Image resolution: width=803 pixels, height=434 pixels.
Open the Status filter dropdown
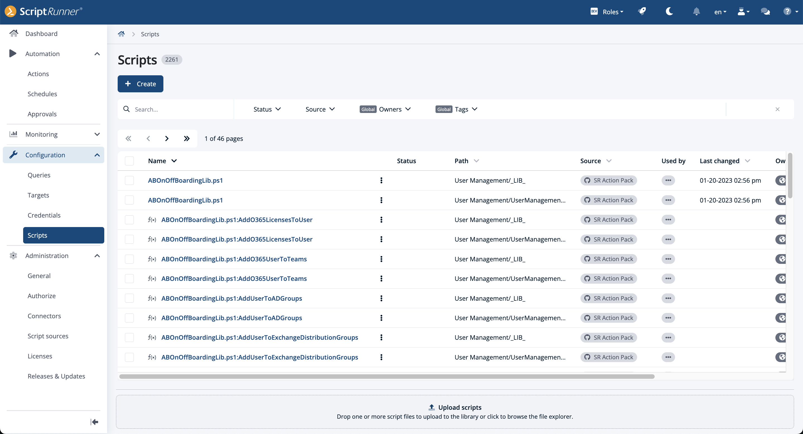coord(267,109)
